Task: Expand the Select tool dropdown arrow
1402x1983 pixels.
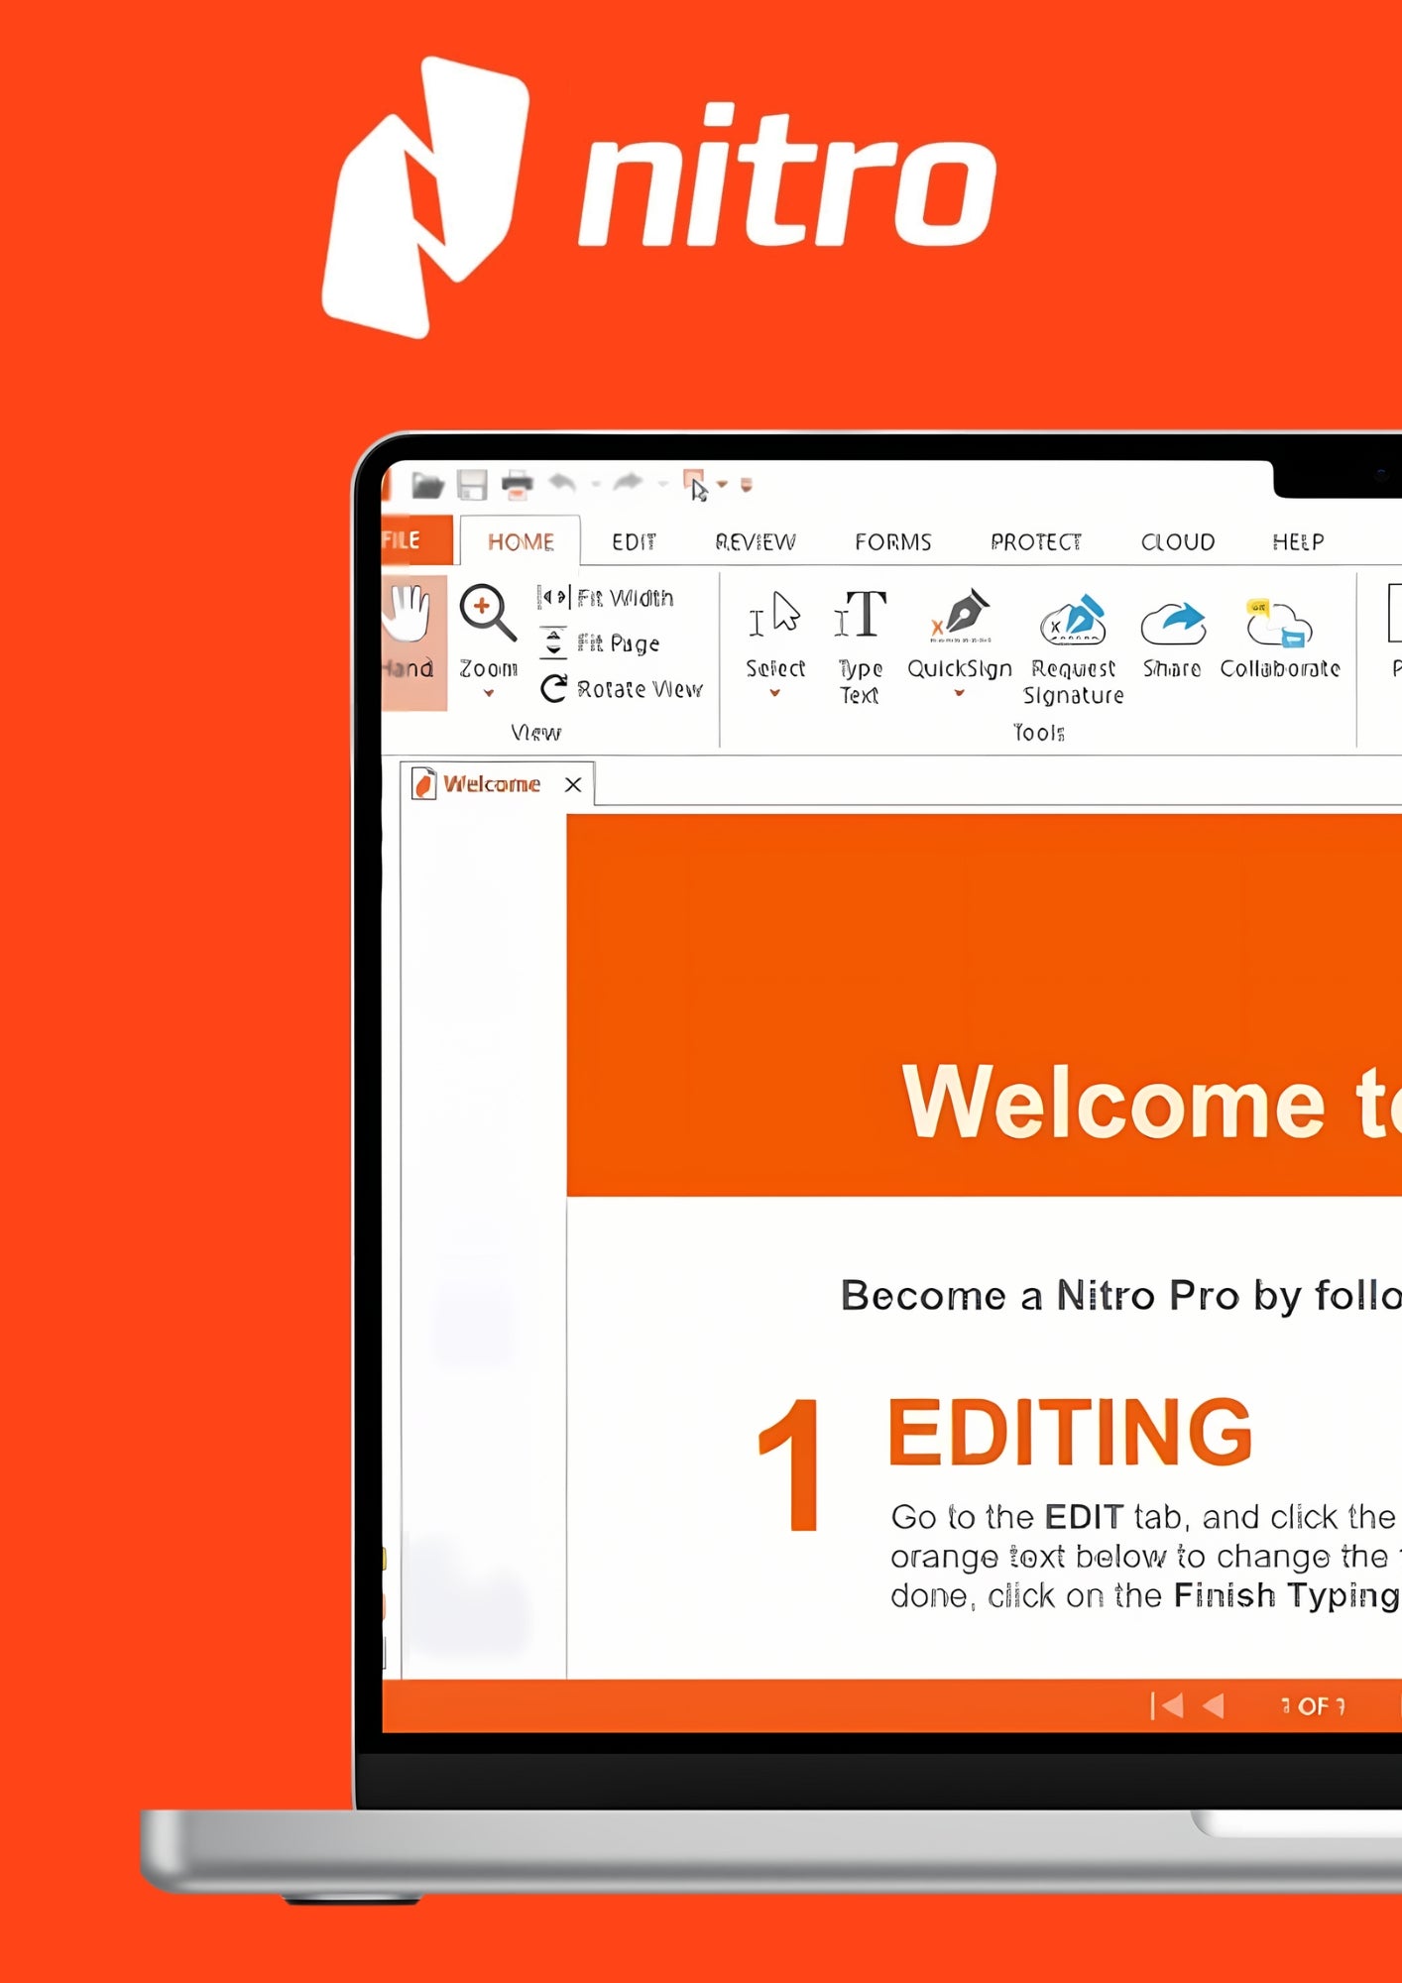Action: [x=775, y=694]
